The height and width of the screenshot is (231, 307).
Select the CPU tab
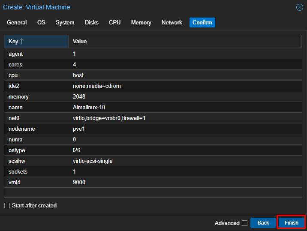coord(115,23)
